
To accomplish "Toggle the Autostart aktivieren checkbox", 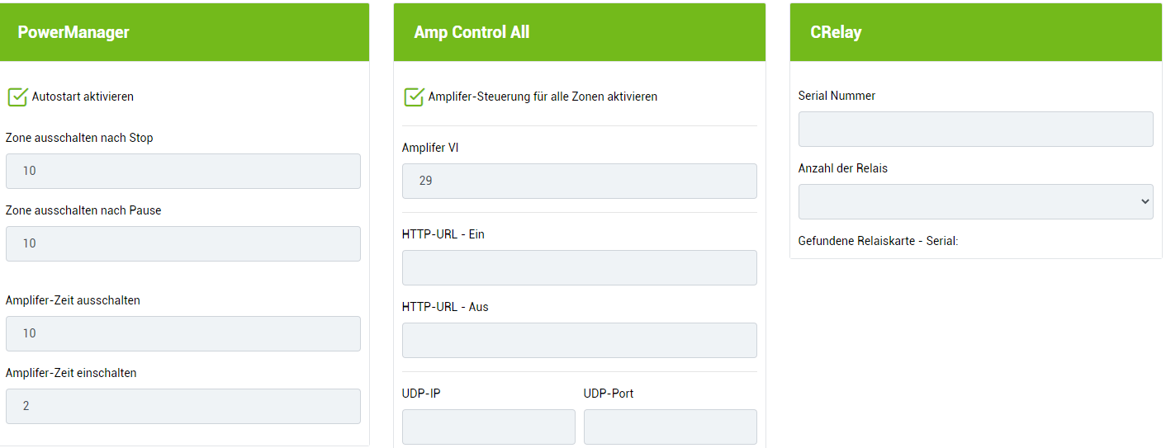I will [17, 97].
